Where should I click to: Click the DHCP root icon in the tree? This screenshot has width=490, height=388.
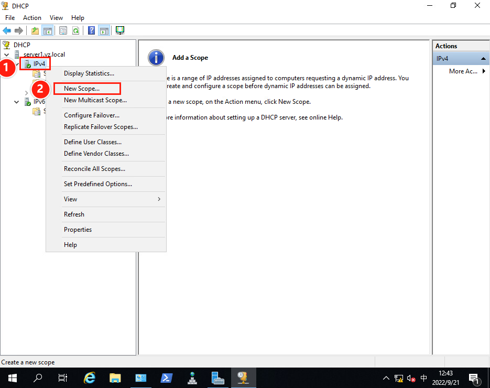(x=6, y=45)
